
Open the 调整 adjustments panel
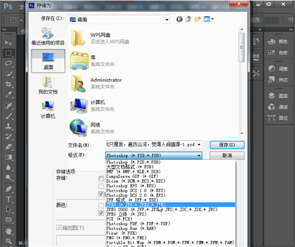coord(278,68)
